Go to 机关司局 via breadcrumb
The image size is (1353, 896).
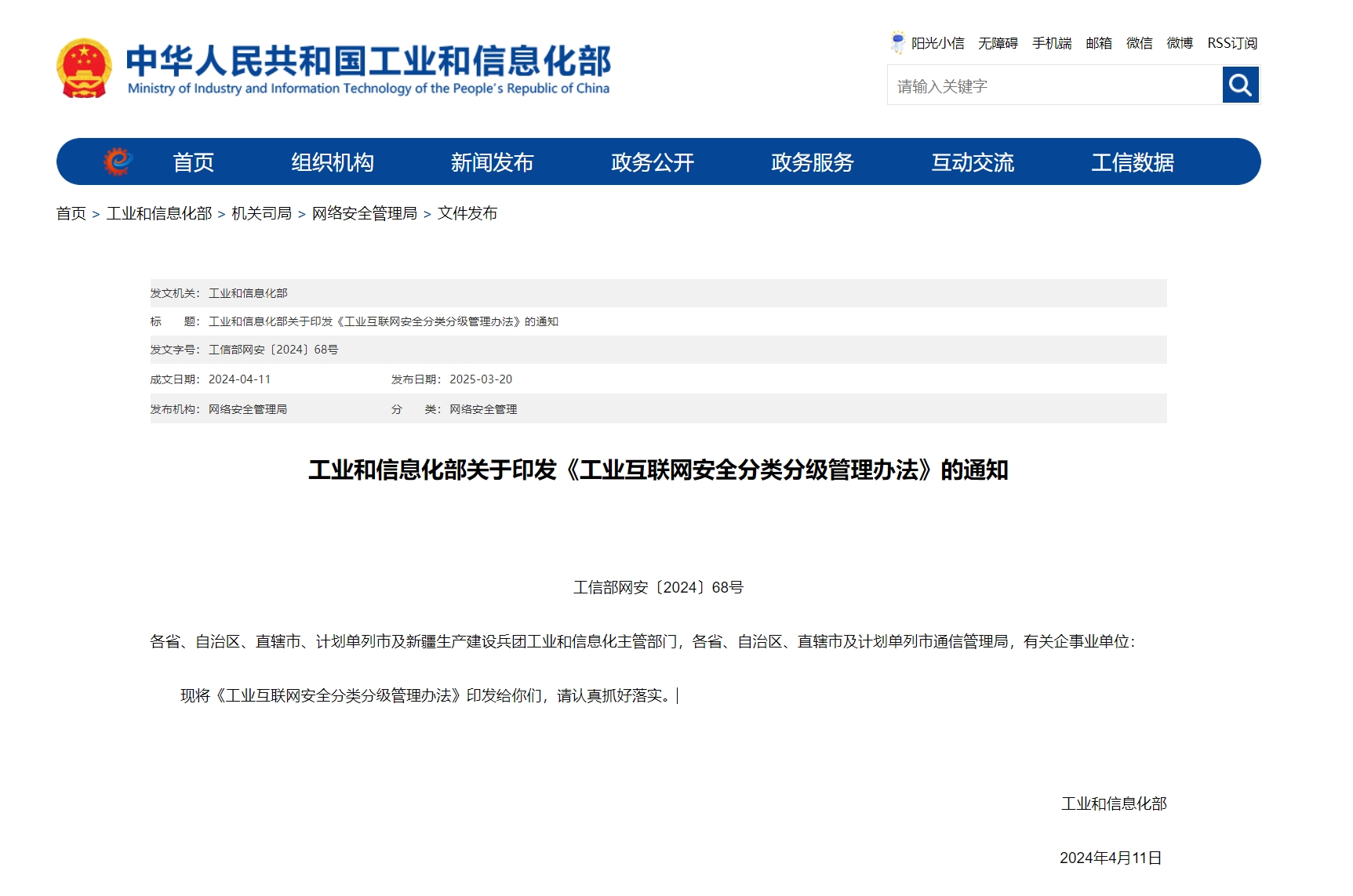tap(261, 213)
